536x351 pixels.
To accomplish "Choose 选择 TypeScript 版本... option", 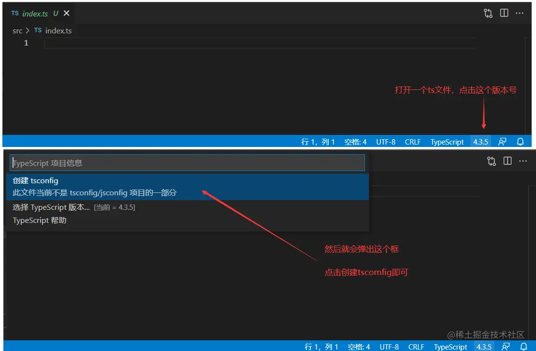I will [188, 207].
